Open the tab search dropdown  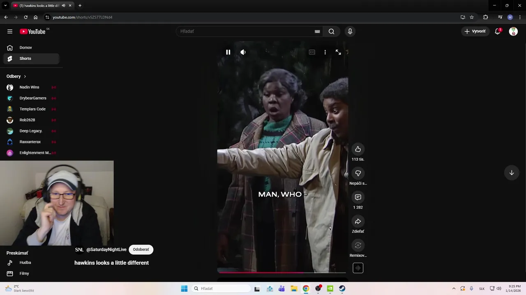point(5,6)
